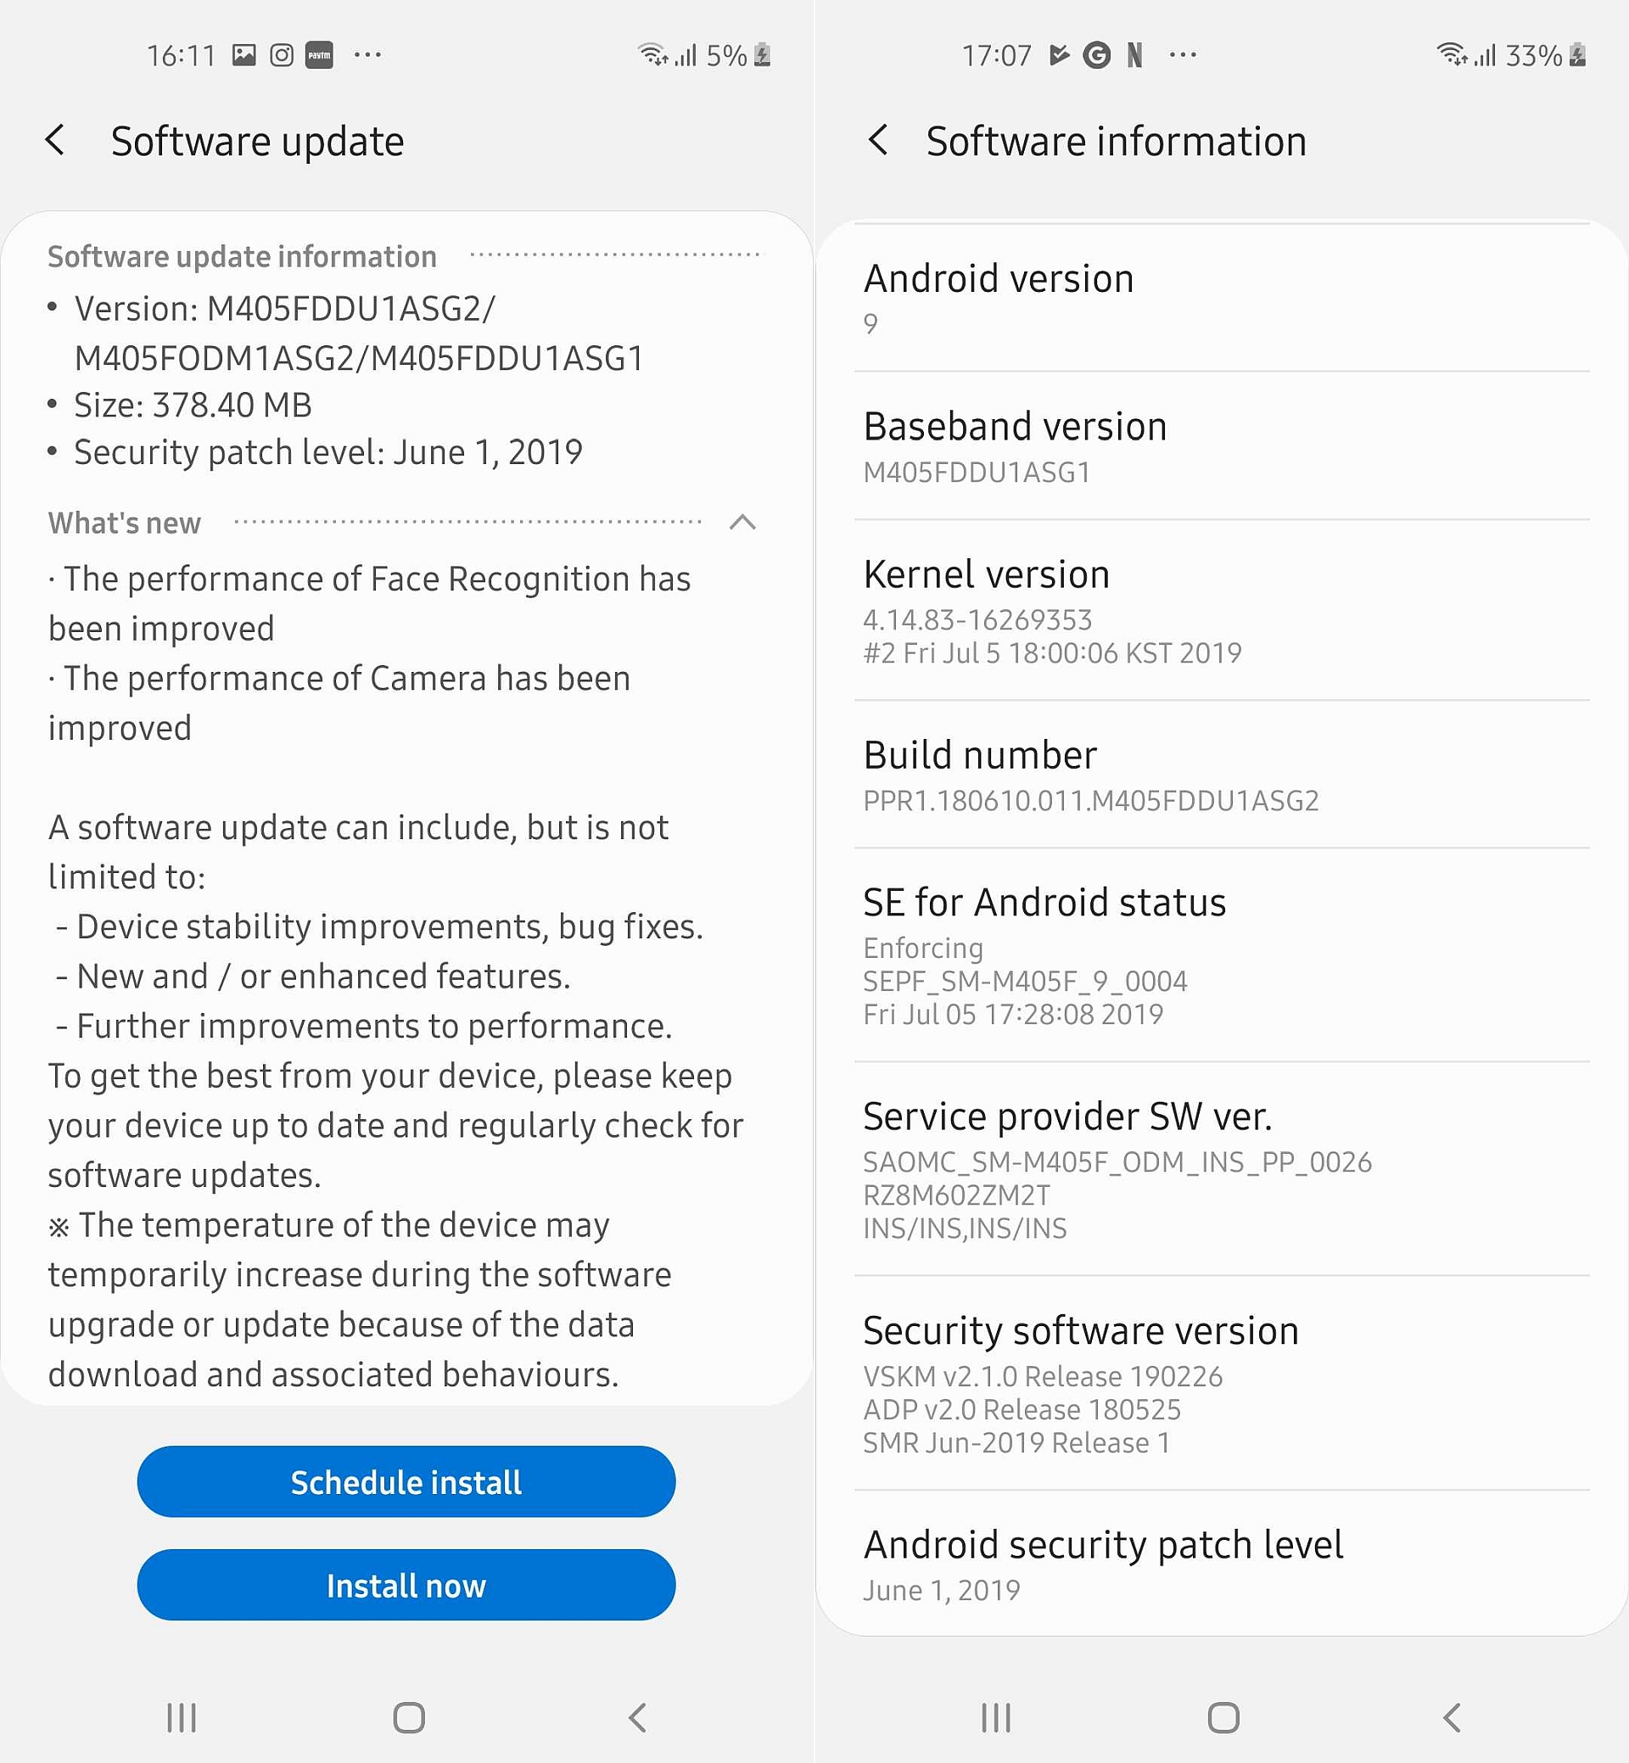Tap the Instagram notification icon

pyautogui.click(x=281, y=55)
